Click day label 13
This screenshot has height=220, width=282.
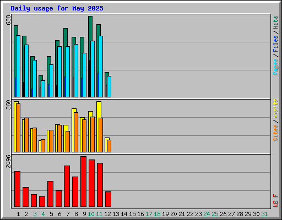(x=116, y=214)
